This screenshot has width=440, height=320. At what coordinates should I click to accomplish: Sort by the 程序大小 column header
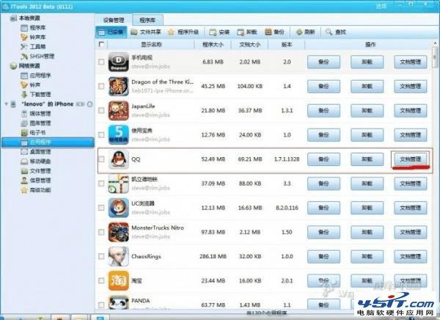tap(213, 44)
